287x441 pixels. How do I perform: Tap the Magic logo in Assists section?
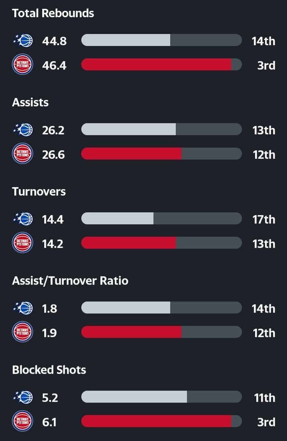(23, 130)
